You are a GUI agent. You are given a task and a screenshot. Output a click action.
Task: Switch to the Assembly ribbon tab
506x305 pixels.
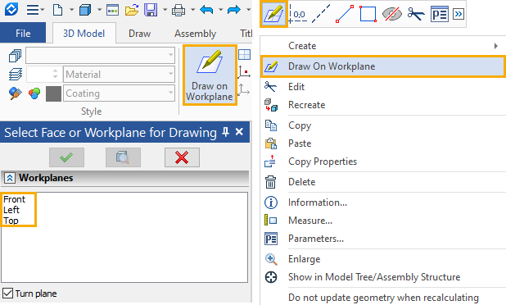click(x=195, y=34)
